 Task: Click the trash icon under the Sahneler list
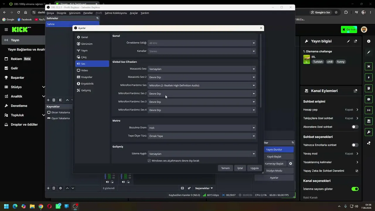point(54,100)
